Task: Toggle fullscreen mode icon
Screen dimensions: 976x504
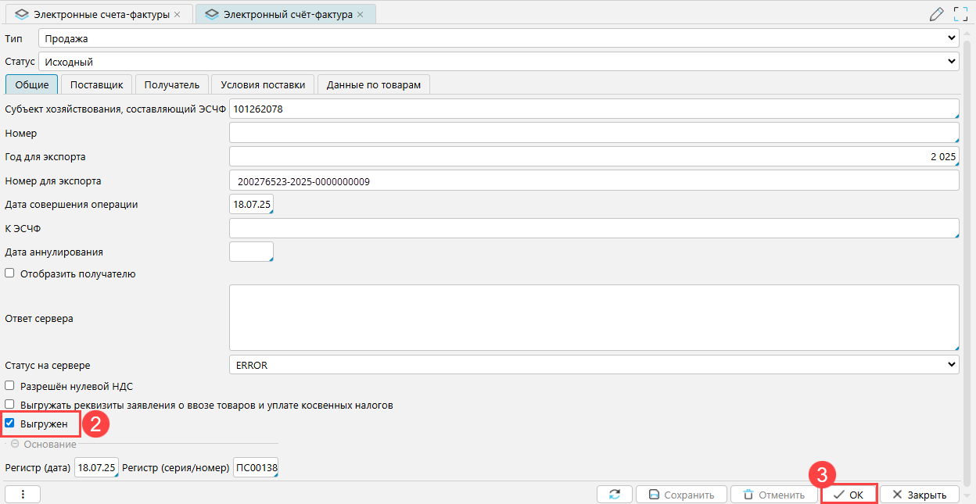Action: (960, 14)
